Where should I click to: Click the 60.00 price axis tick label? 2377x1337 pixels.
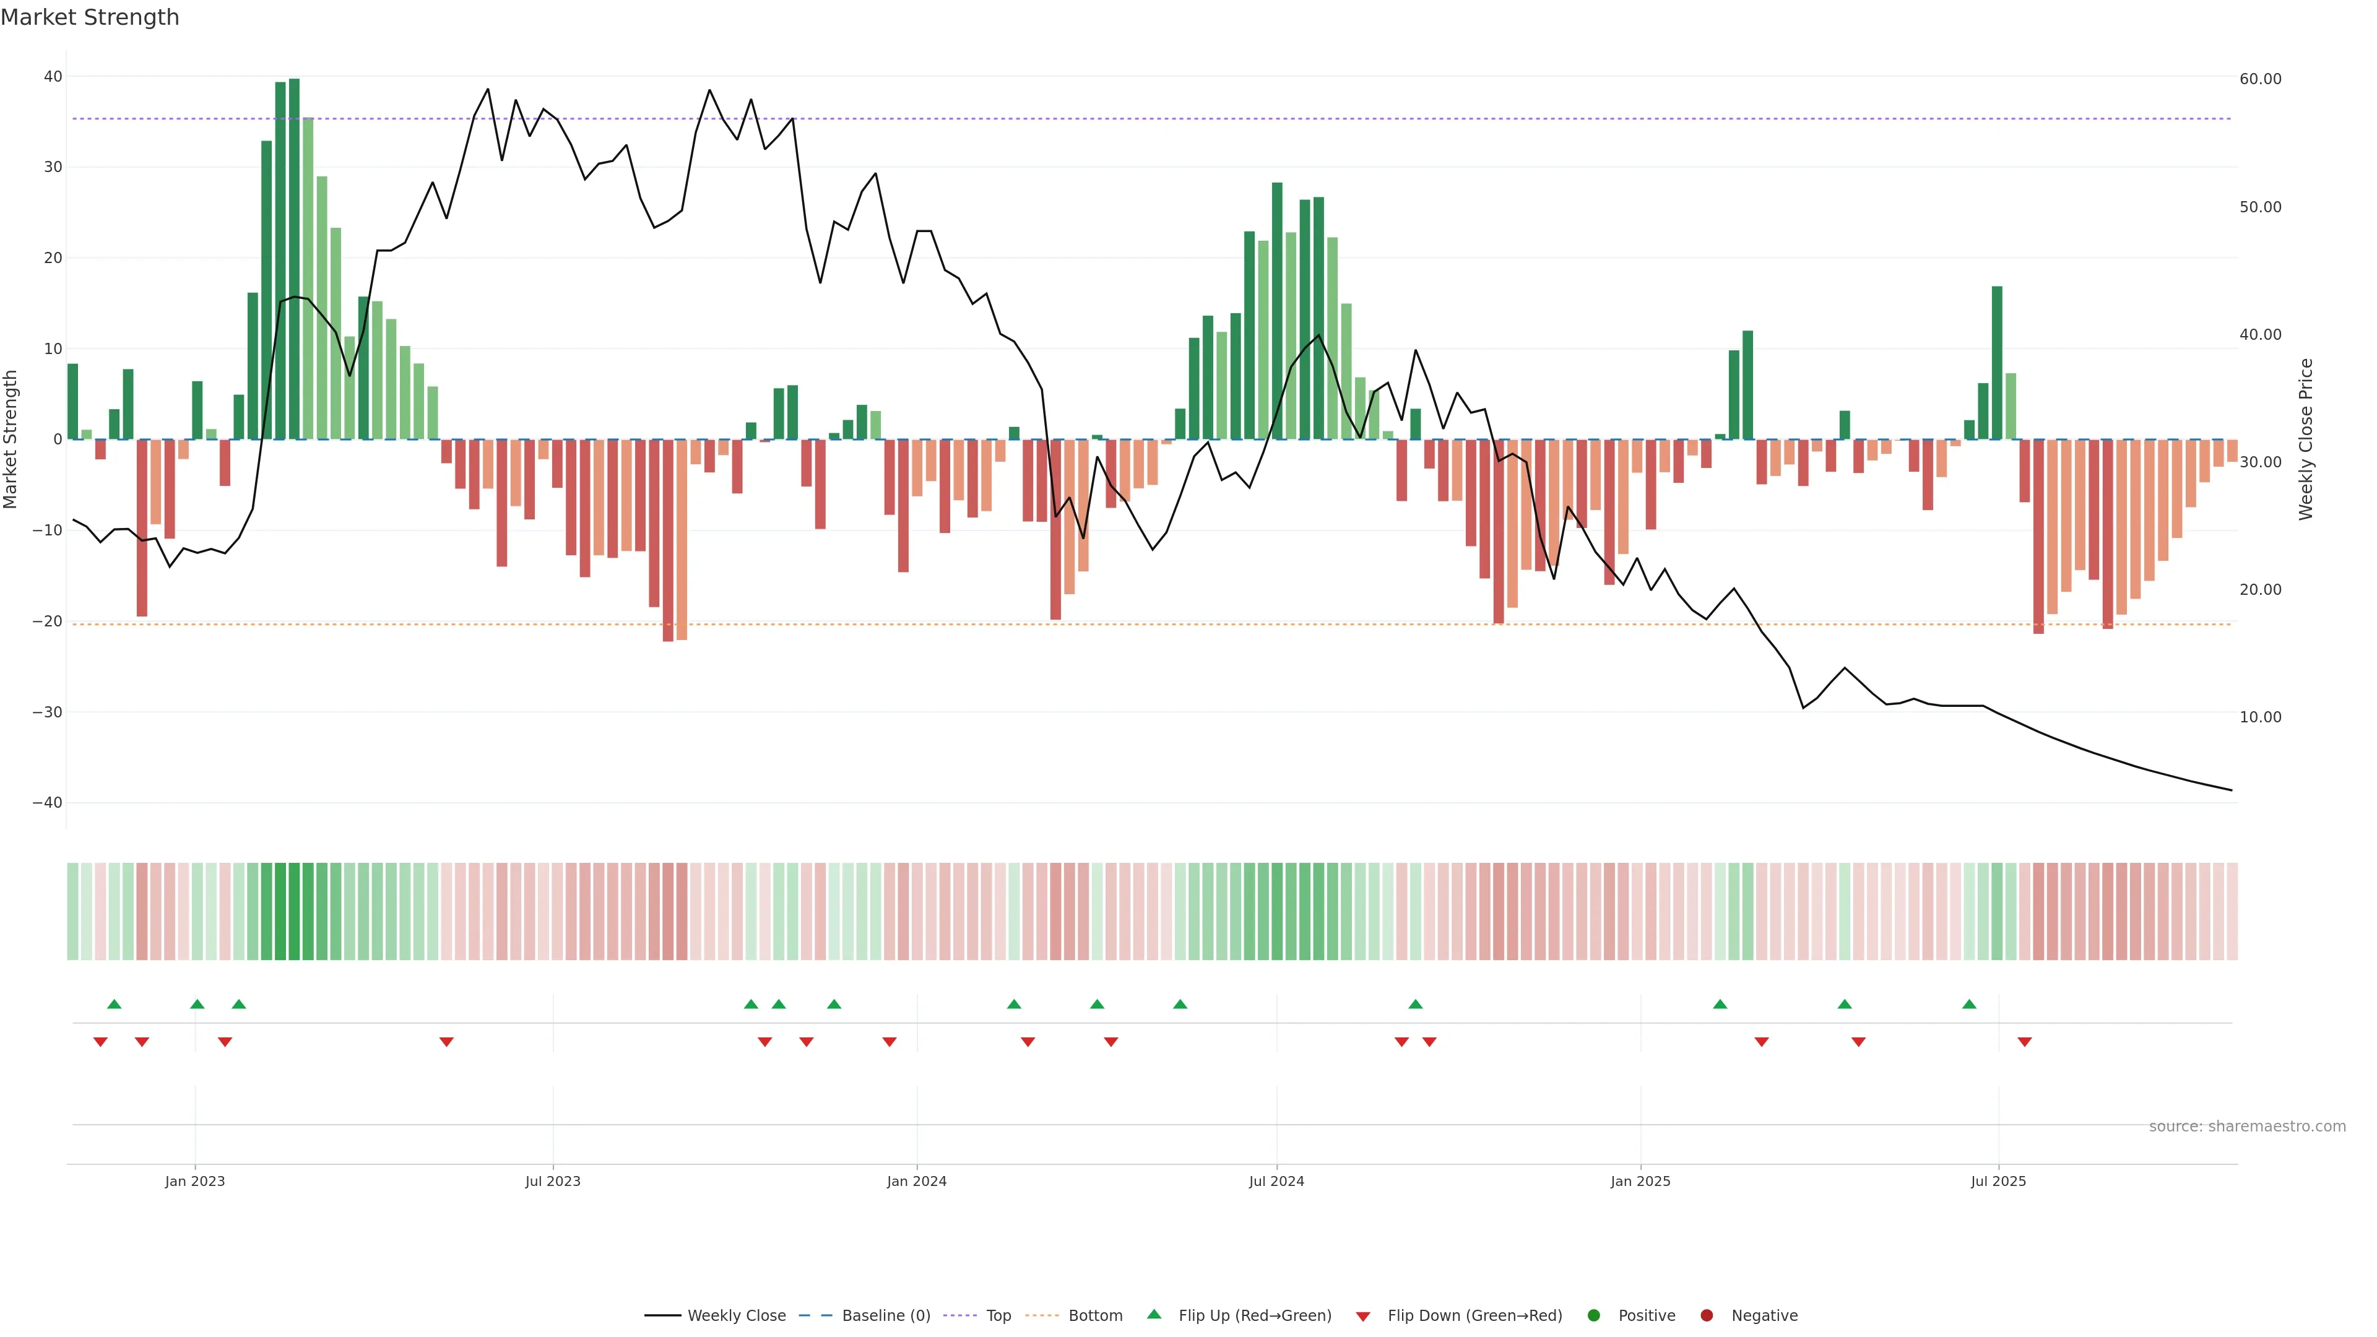[2260, 79]
